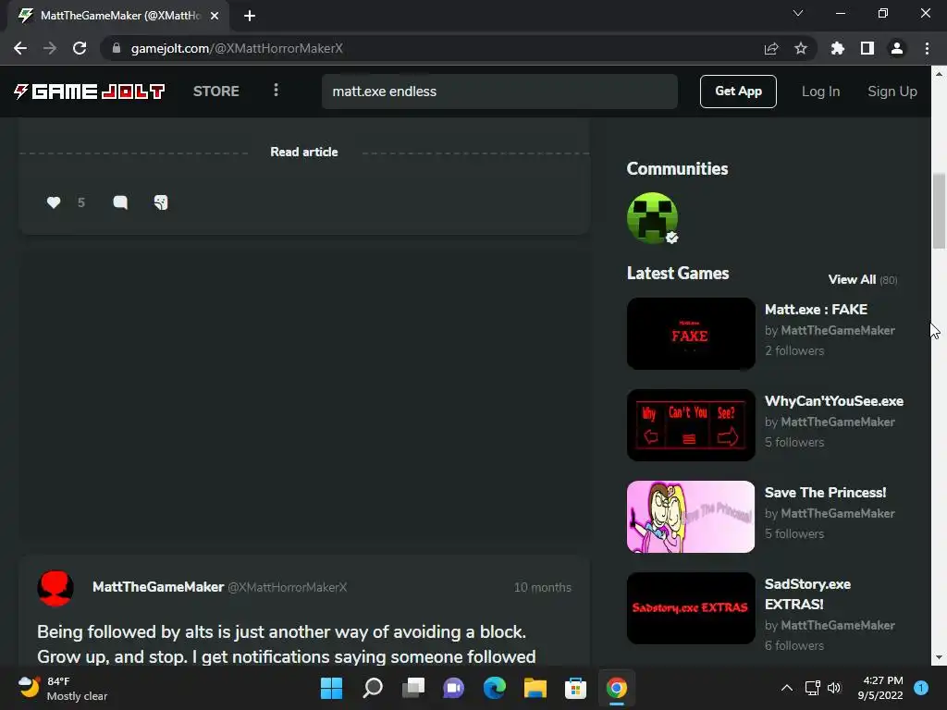
Task: Open the Chat app on the taskbar
Action: (x=453, y=688)
